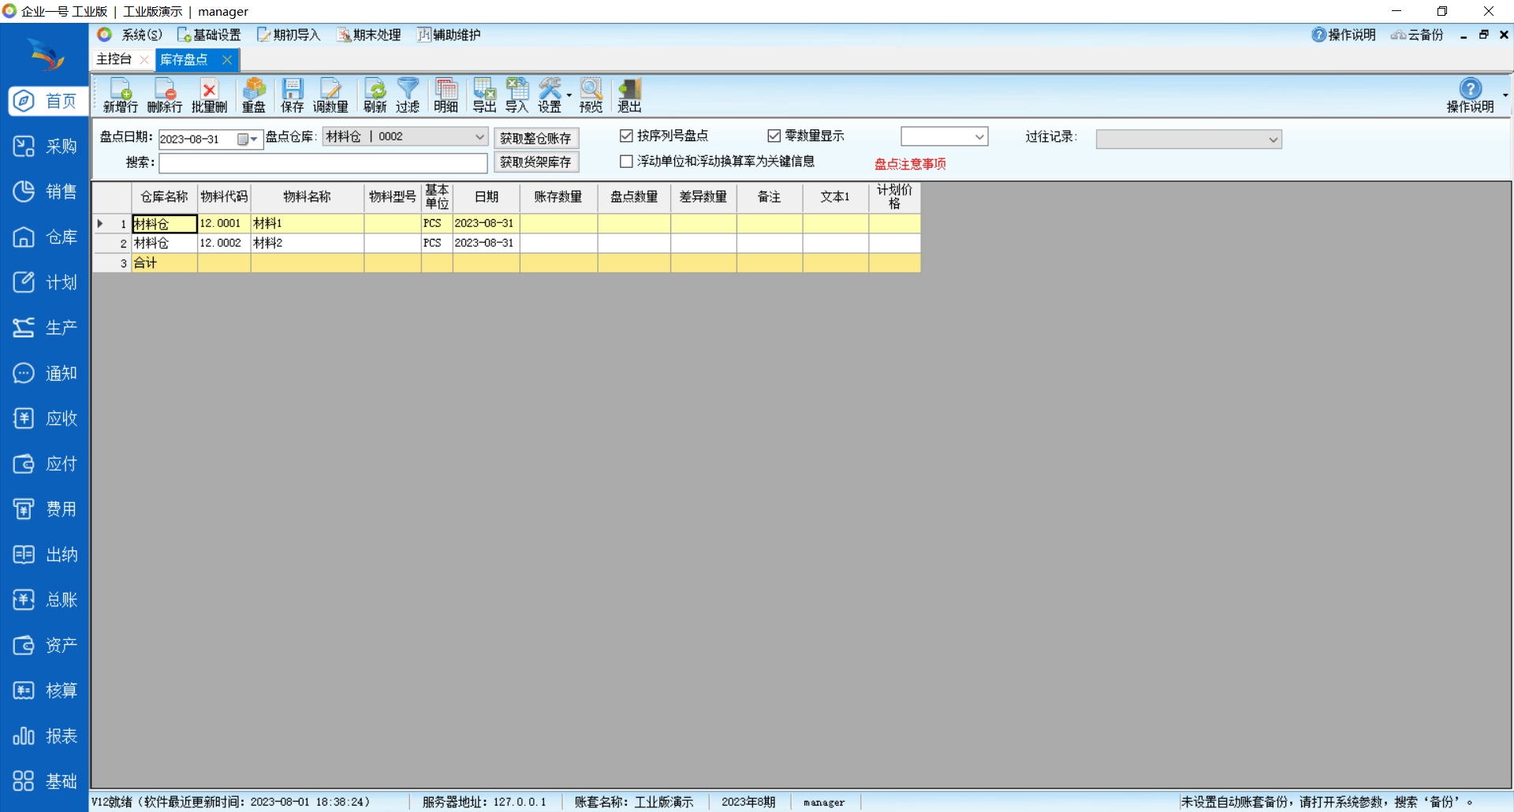Open the 过滤 filter tool

(x=408, y=95)
